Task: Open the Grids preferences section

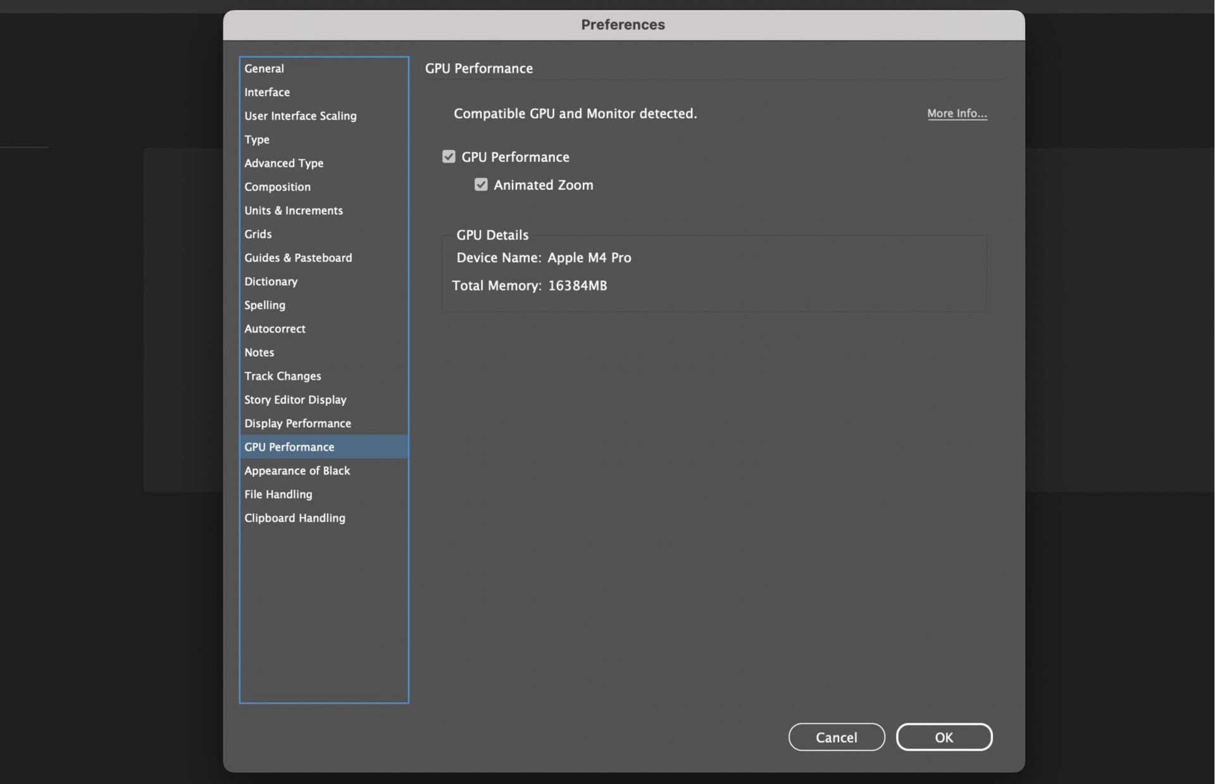Action: [258, 233]
